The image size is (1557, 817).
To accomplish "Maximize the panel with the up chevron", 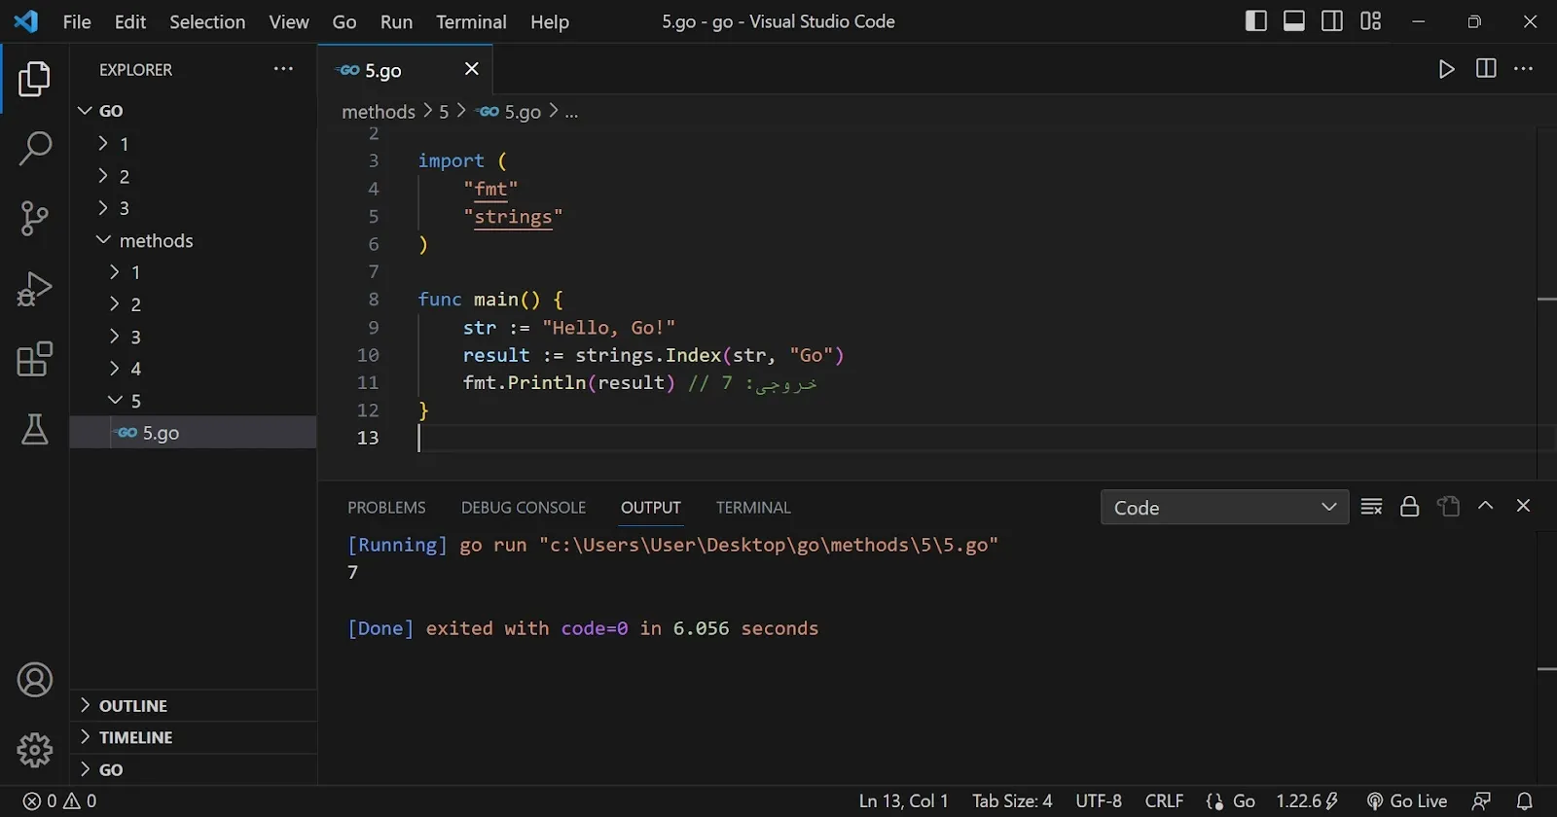I will pos(1485,506).
